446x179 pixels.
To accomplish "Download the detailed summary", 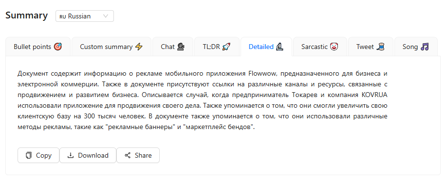I will (x=88, y=155).
